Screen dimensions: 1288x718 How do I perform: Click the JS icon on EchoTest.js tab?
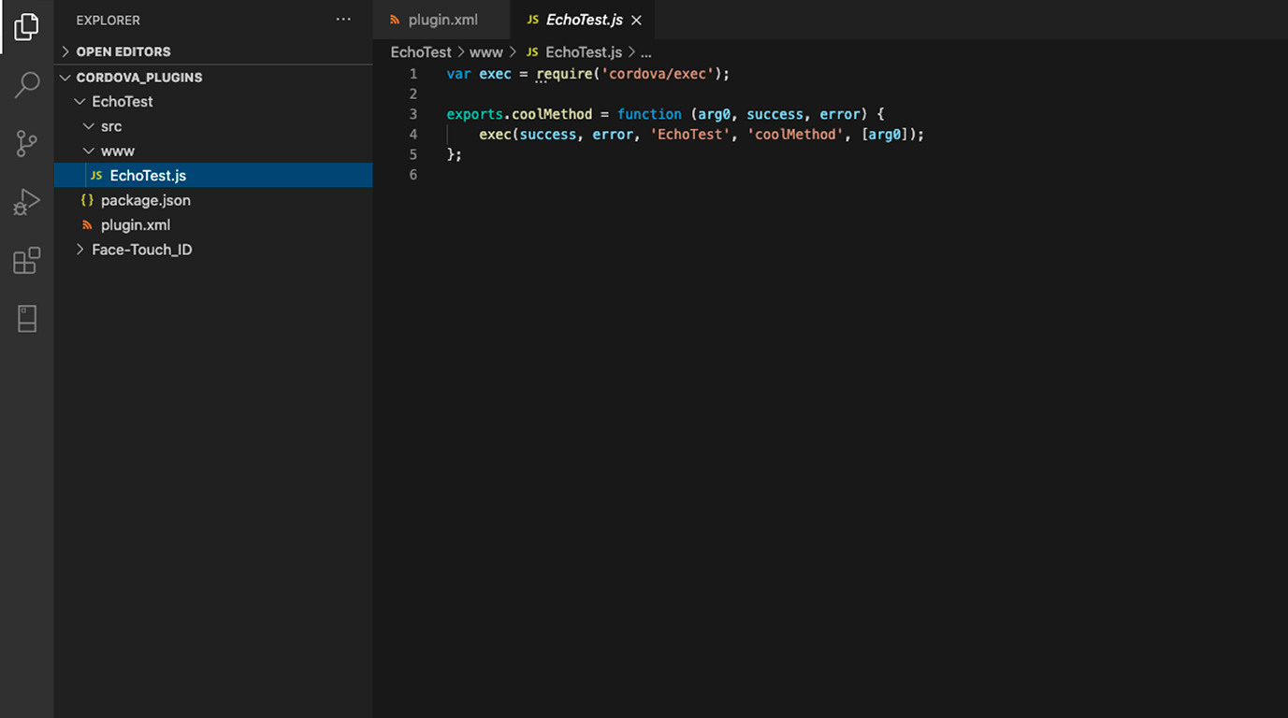click(x=532, y=20)
